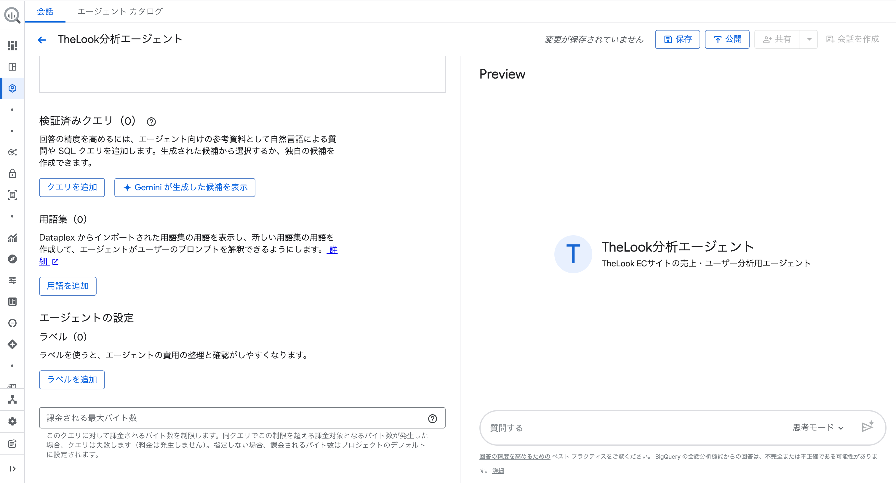Image resolution: width=896 pixels, height=483 pixels.
Task: Expand the 共有 button dropdown arrow
Action: click(809, 39)
